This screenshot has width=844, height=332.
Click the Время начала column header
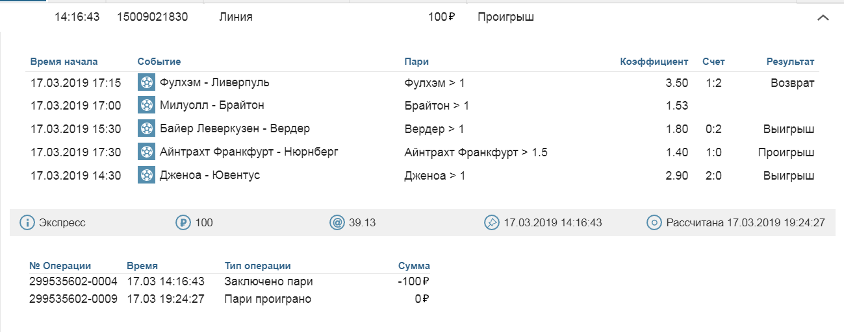coord(64,62)
